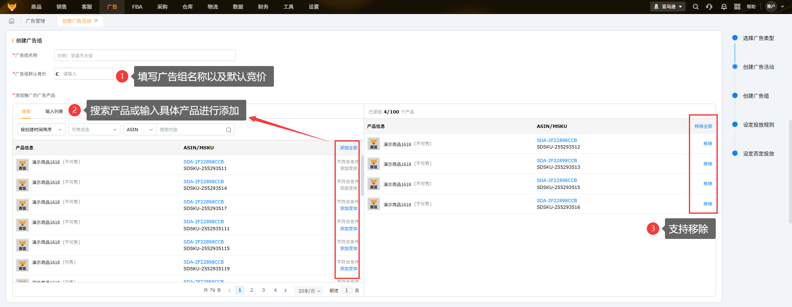The width and height of the screenshot is (792, 307).
Task: Open the 数据 menu
Action: [x=238, y=7]
